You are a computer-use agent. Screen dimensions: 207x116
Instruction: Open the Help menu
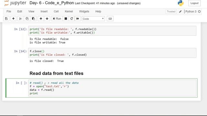pyautogui.click(x=98, y=12)
